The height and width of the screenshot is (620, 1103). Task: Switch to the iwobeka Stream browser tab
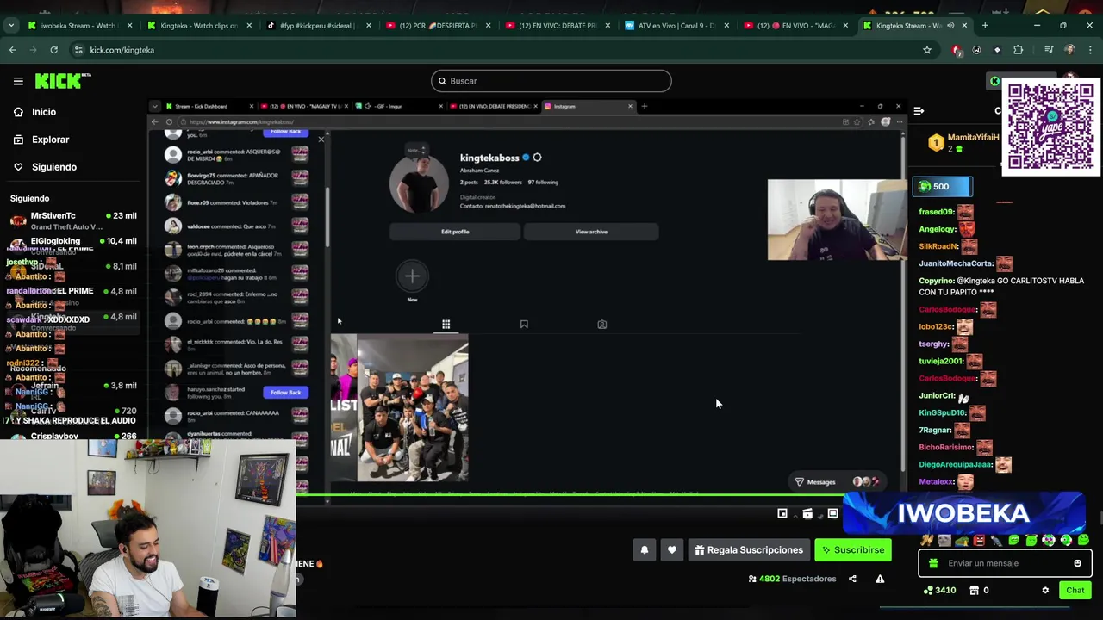(x=78, y=26)
